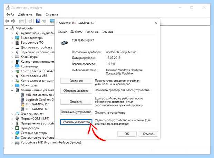Click the Back arrow toolbar icon

coord(7,21)
